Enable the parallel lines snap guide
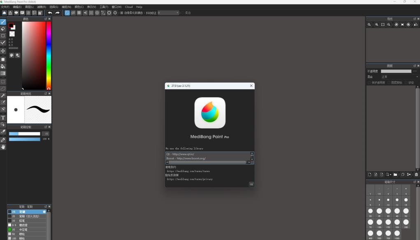 pos(73,13)
